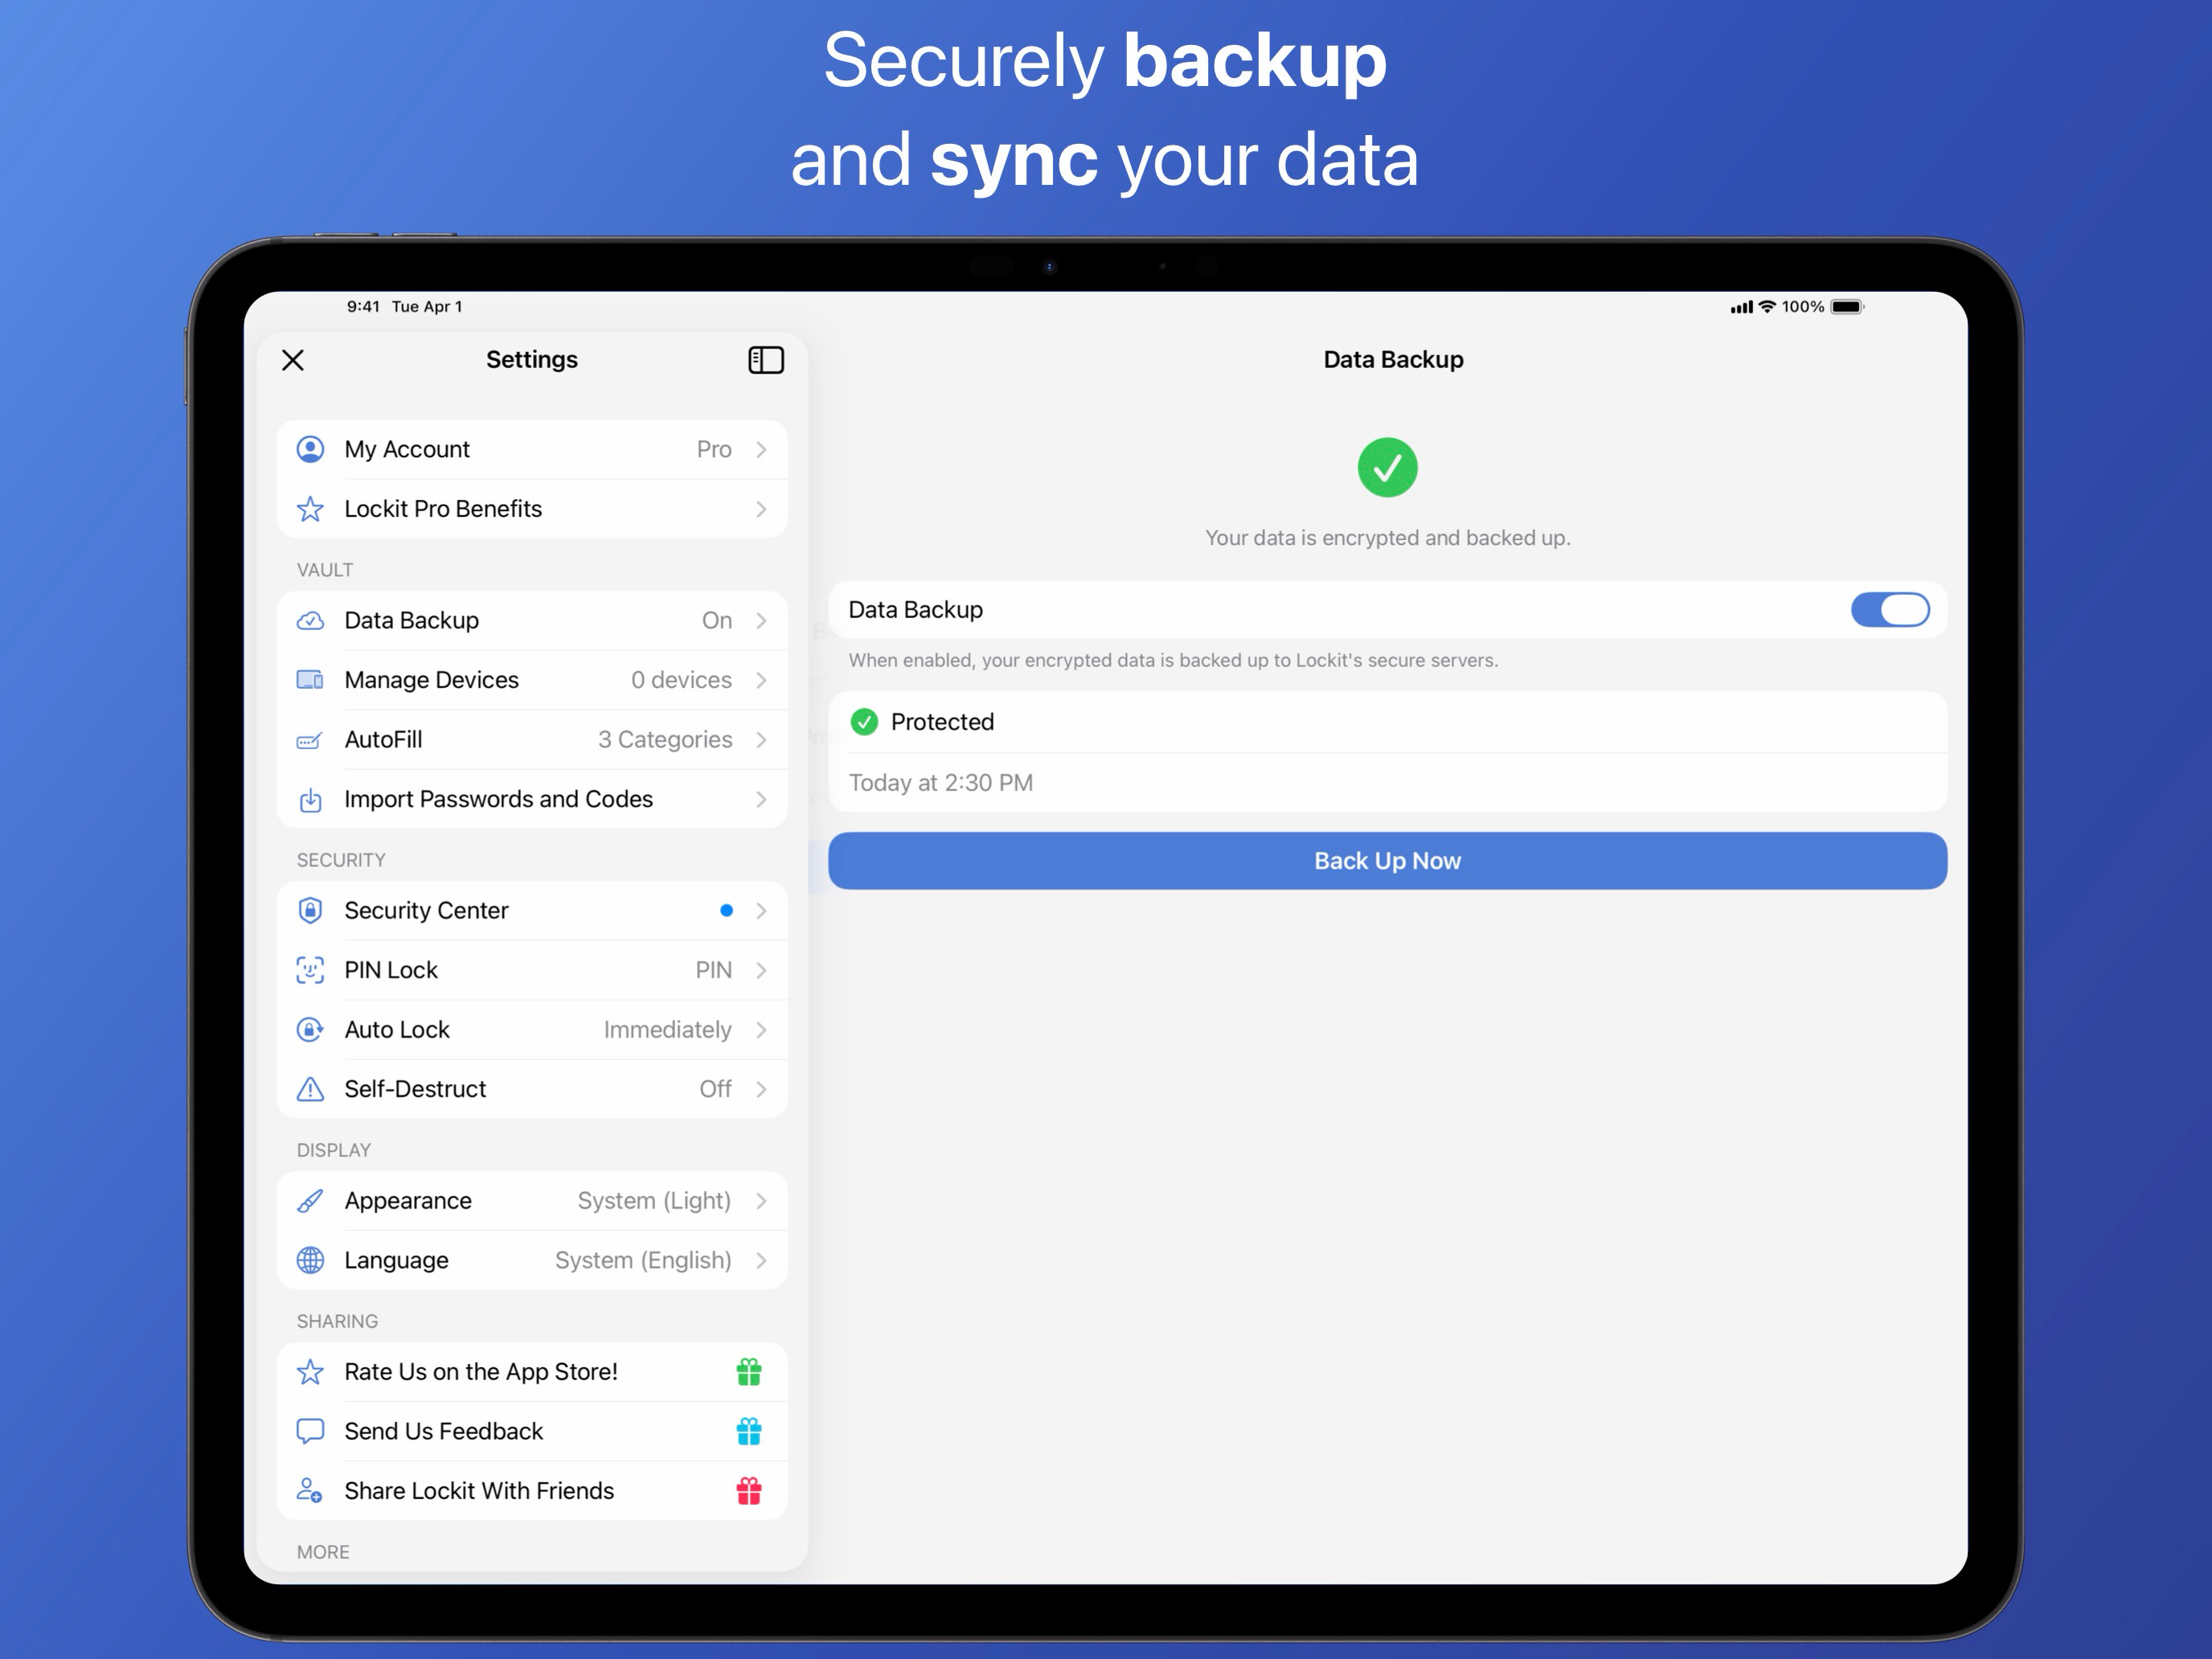Click the Wi-Fi icon in status bar
This screenshot has height=1659, width=2212.
click(x=1767, y=307)
